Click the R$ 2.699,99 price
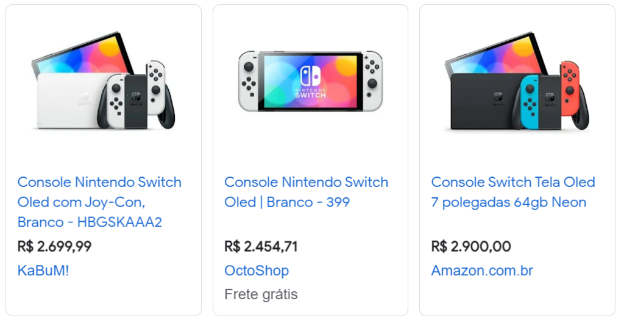Image resolution: width=624 pixels, height=321 pixels. click(54, 246)
